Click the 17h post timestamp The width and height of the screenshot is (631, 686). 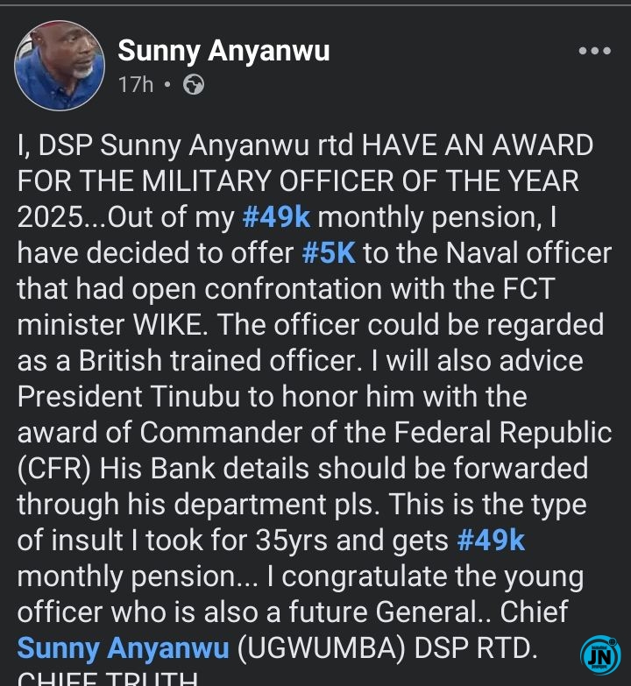(x=136, y=85)
